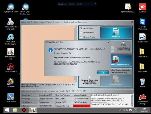Open Lixeira recycle bin
The height and width of the screenshot is (114, 151).
point(142,83)
